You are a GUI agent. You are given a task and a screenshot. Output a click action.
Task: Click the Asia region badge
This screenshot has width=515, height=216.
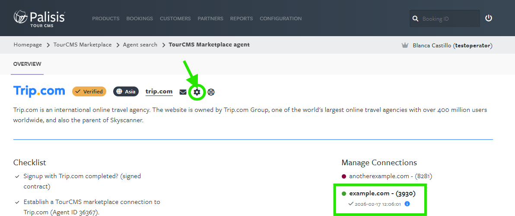[126, 92]
